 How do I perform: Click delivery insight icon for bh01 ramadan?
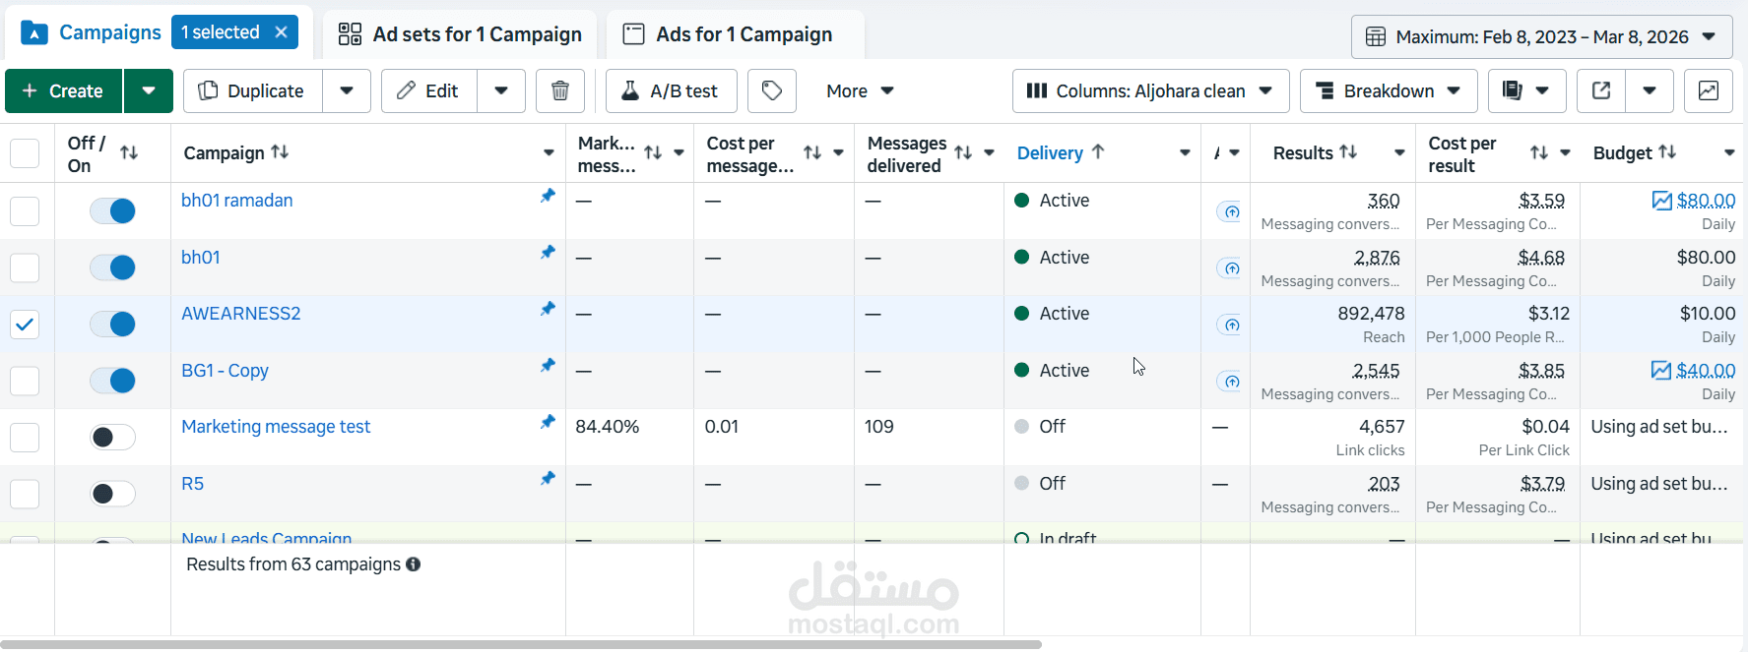[x=1229, y=211]
